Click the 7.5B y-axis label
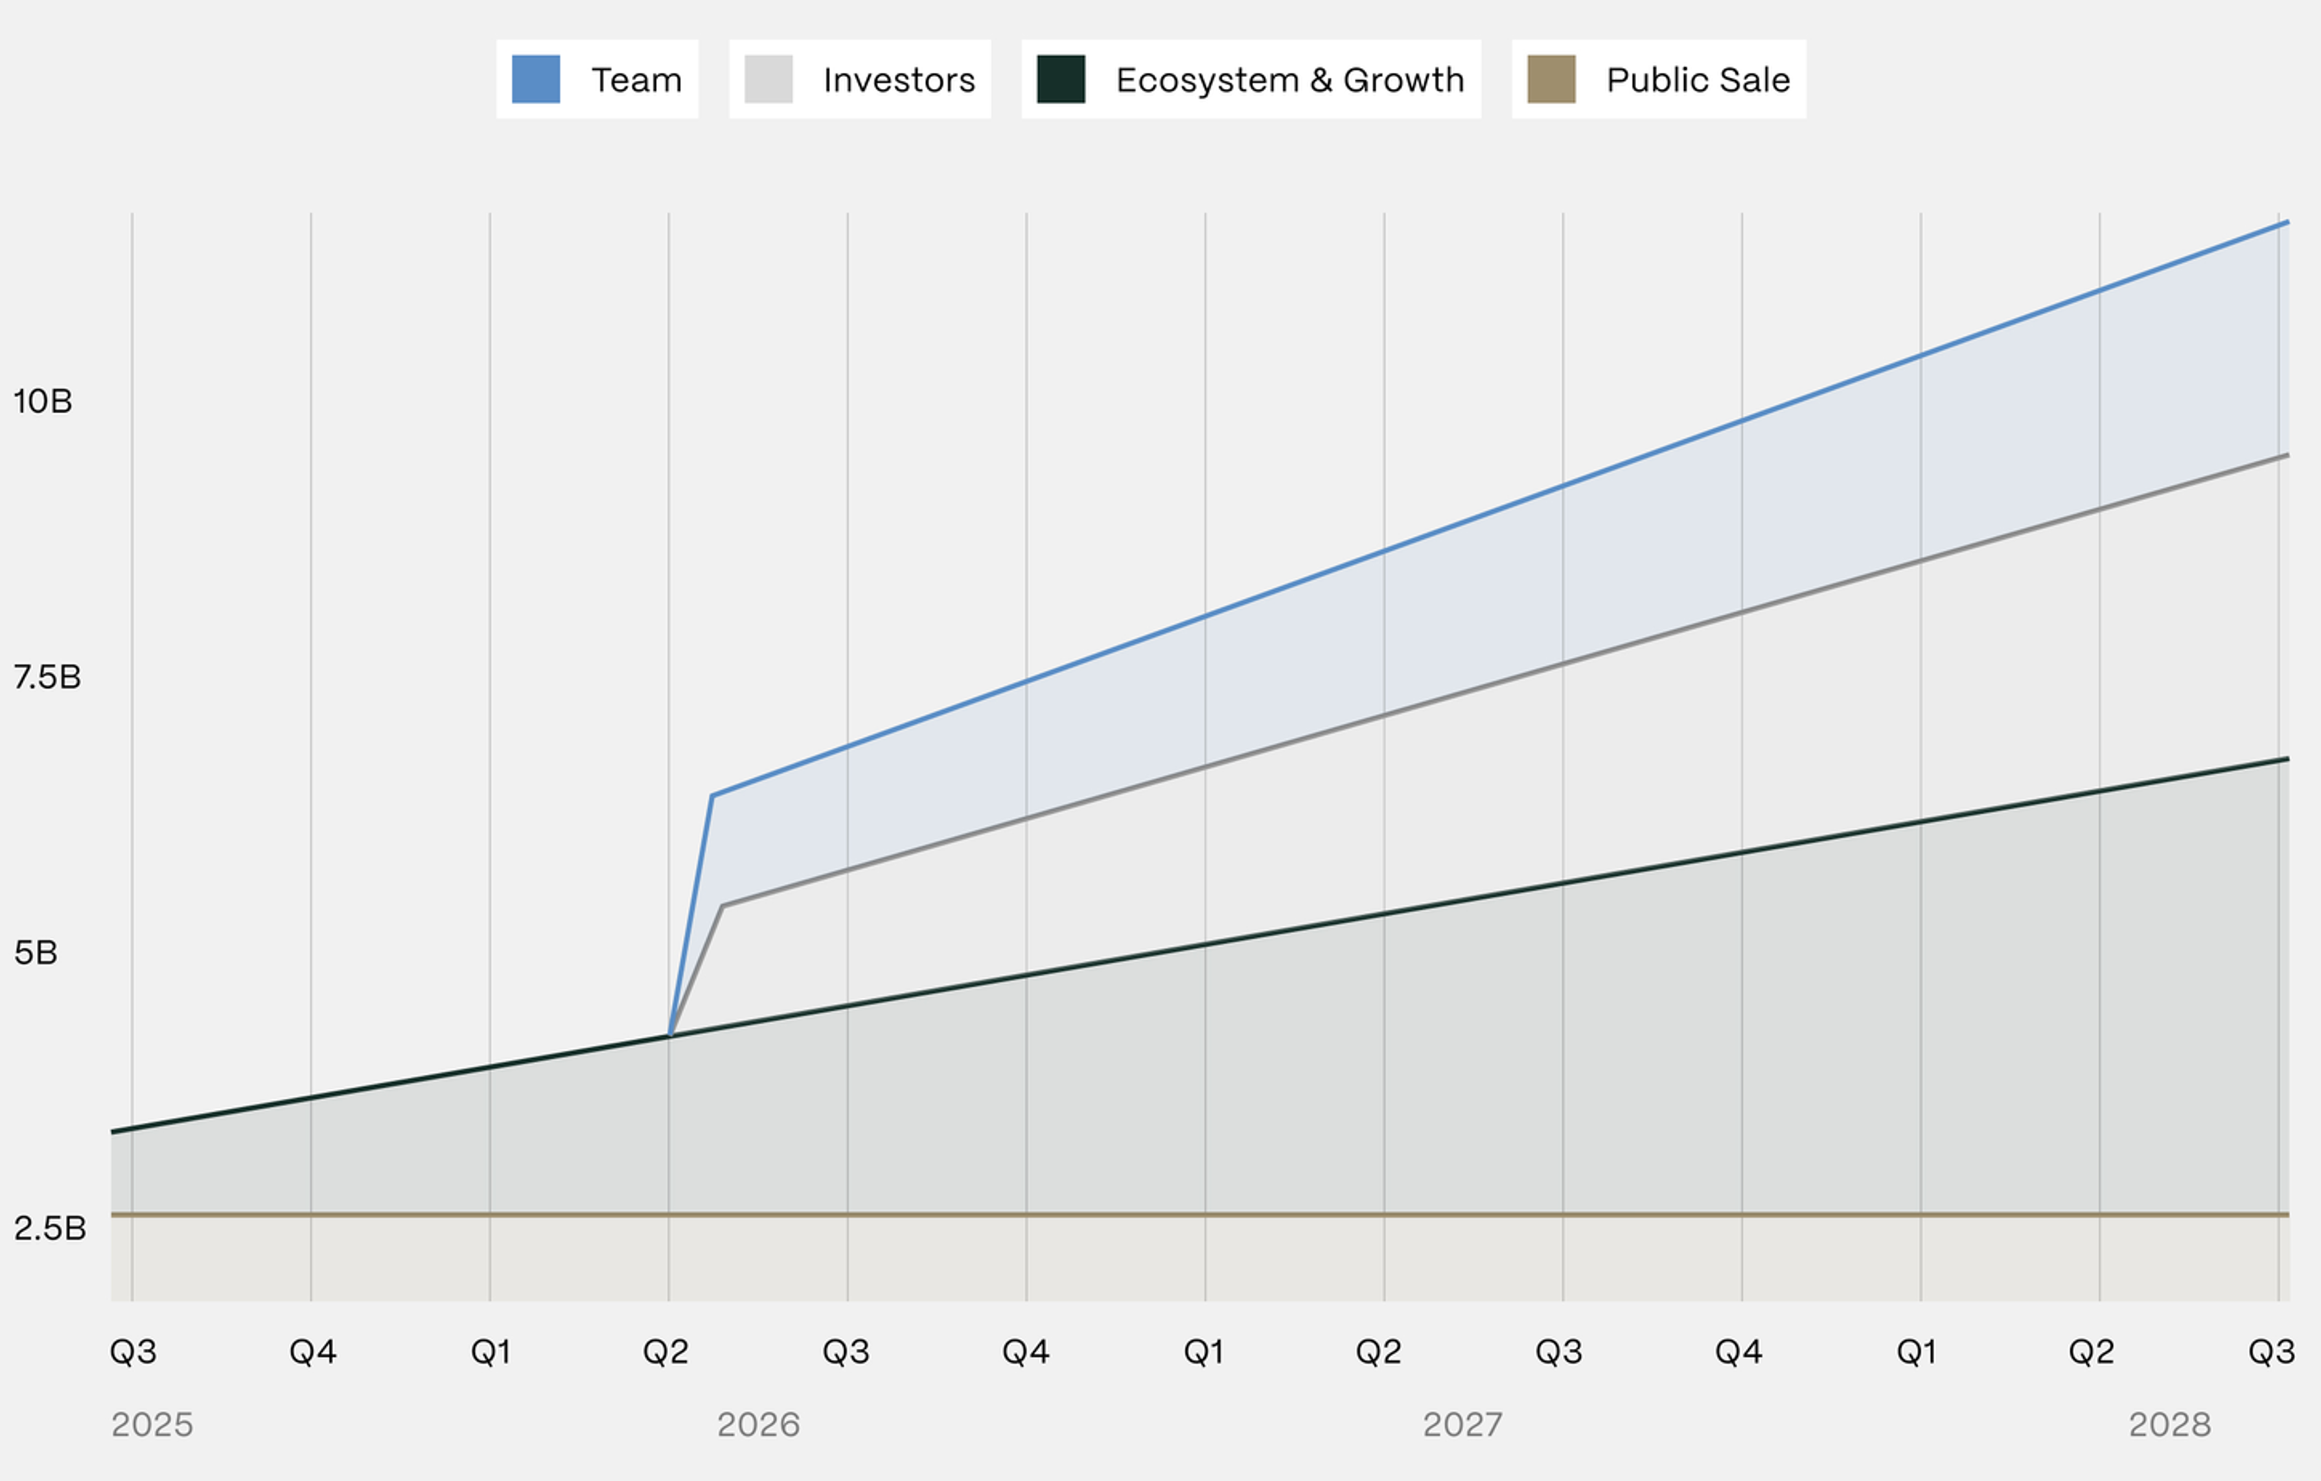Viewport: 2321px width, 1481px height. (47, 678)
